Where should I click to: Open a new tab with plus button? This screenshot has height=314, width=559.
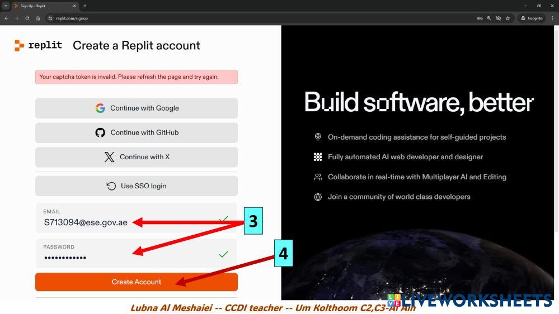tap(85, 6)
